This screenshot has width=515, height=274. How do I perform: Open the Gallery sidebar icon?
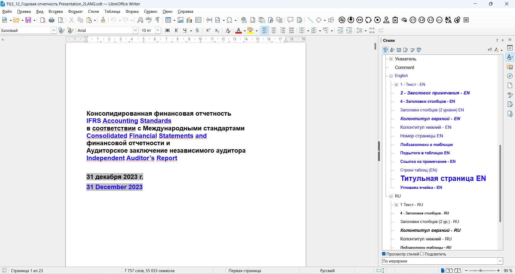coord(510,67)
